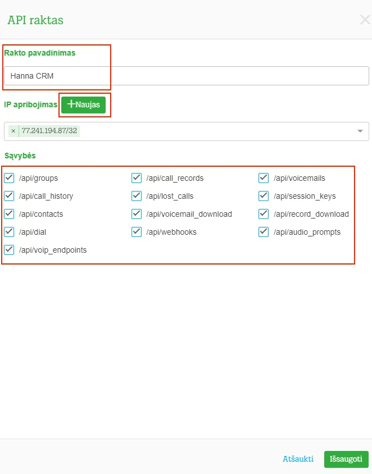Click the Rakto pavadinimas input field
Screen dimensions: 372x474
click(x=187, y=76)
